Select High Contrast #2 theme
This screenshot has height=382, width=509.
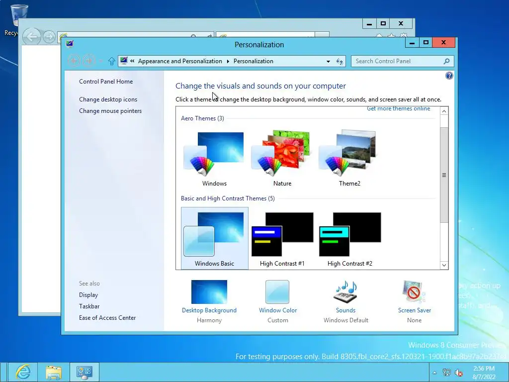[x=350, y=238]
